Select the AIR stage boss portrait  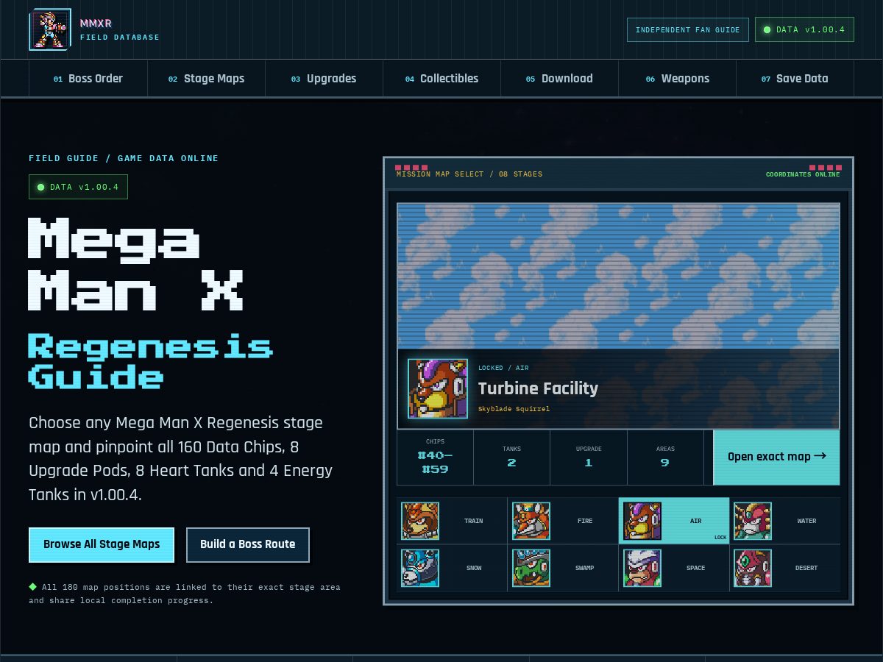pos(642,521)
